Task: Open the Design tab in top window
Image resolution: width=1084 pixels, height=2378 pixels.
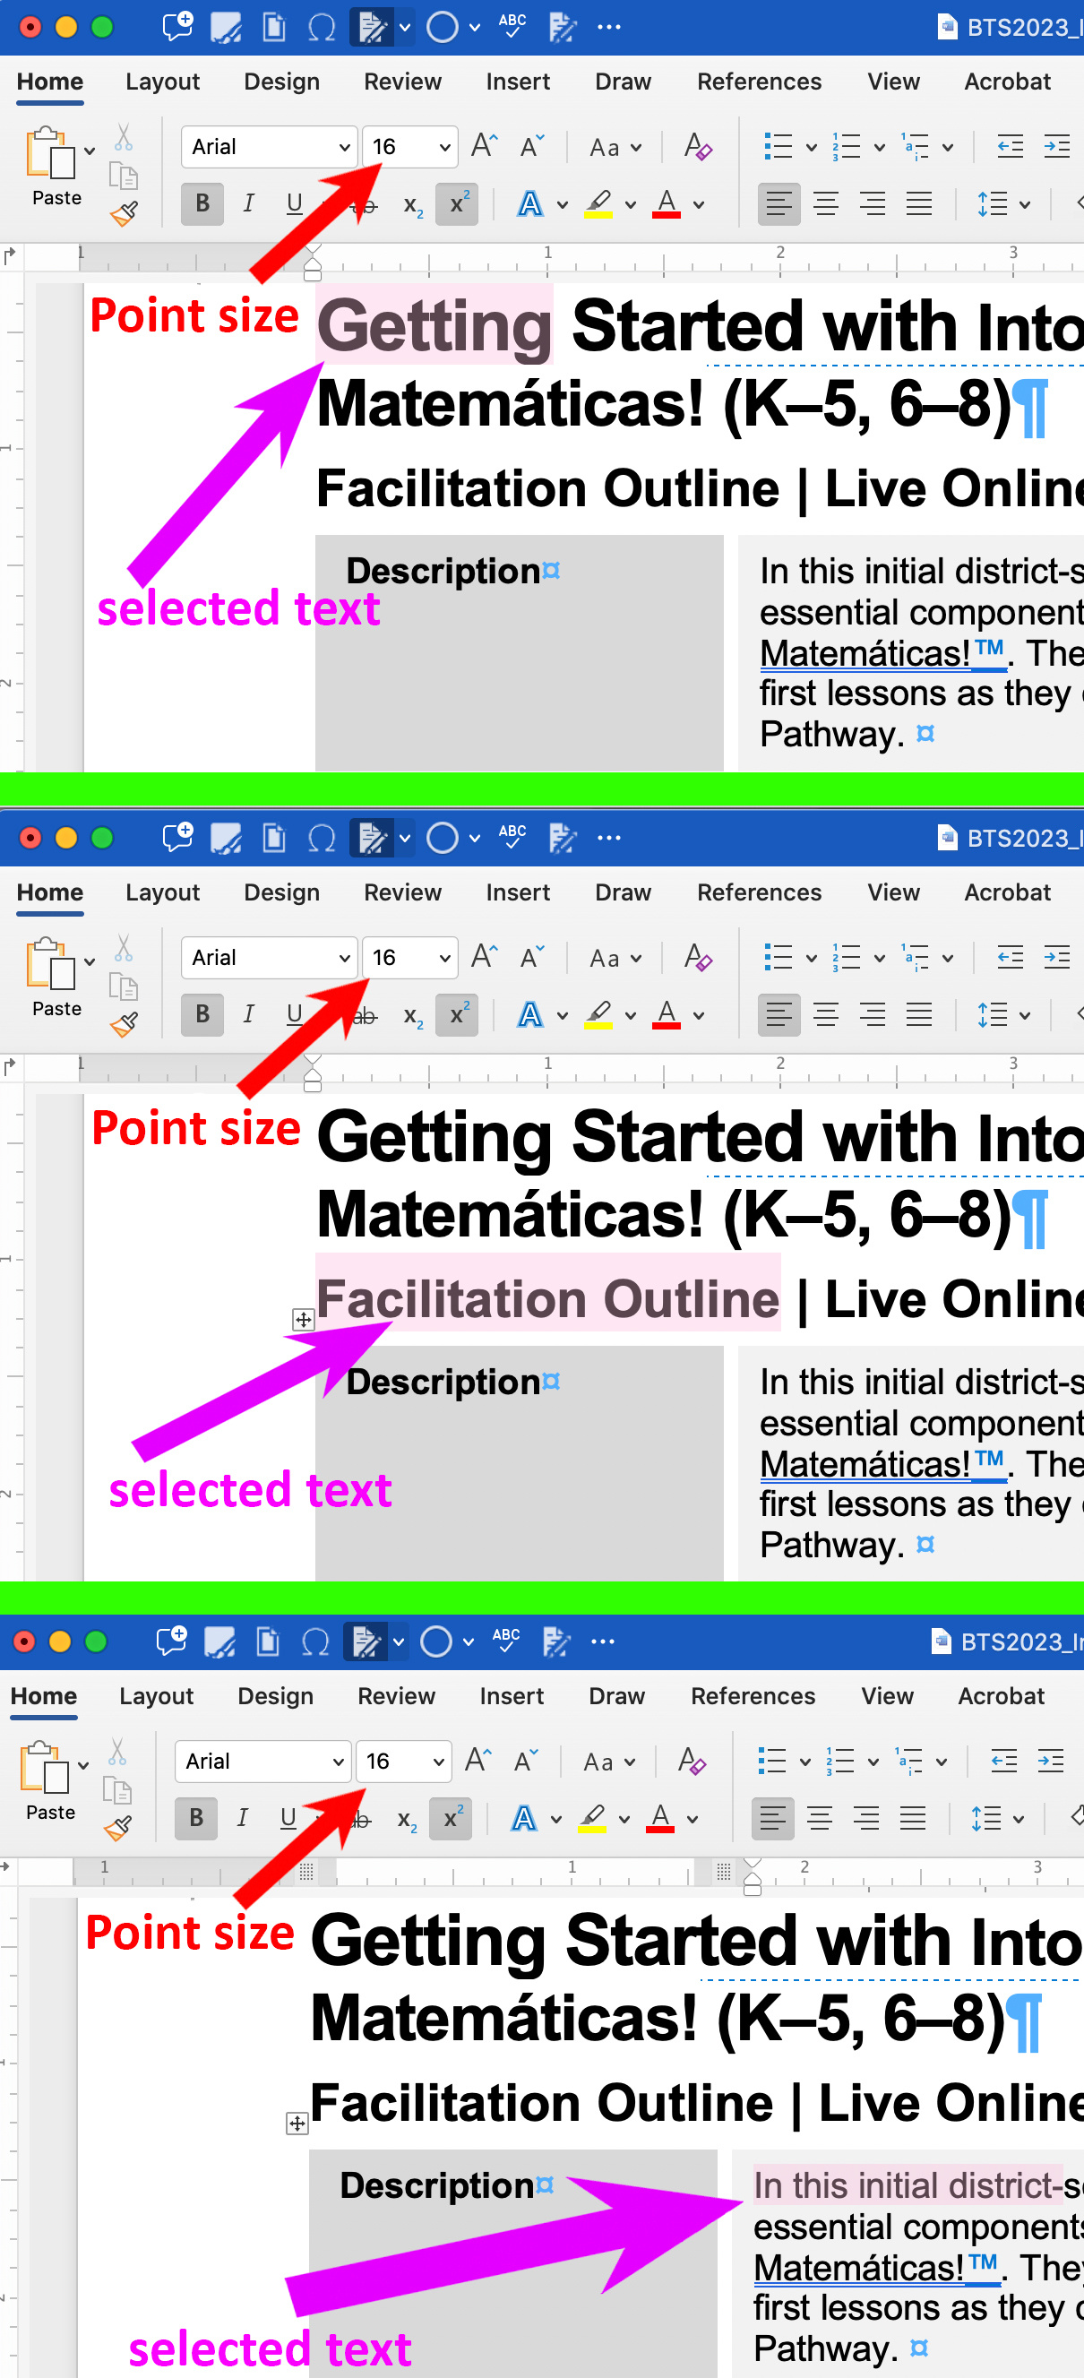Action: pos(281,82)
